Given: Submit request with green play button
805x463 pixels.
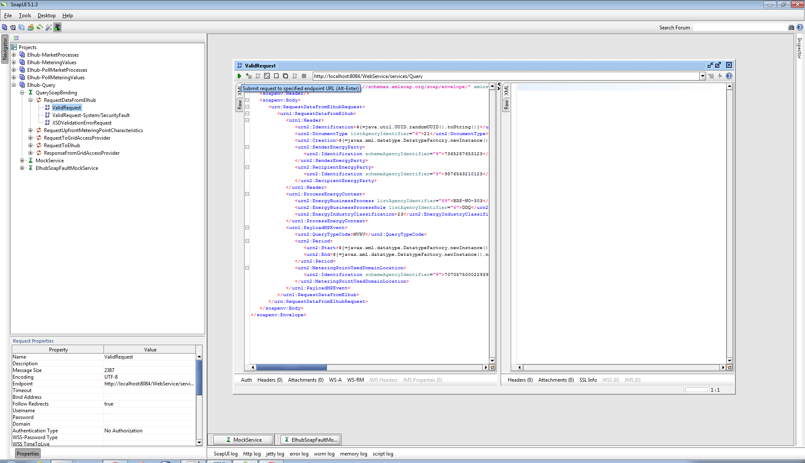Looking at the screenshot, I should 239,76.
